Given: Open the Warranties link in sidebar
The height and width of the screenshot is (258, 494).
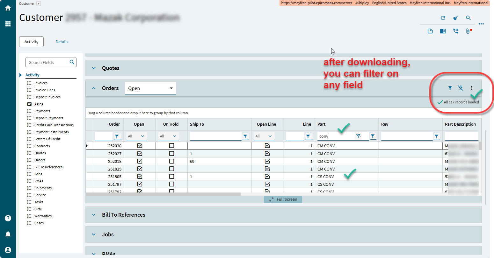Looking at the screenshot, I should tap(43, 216).
